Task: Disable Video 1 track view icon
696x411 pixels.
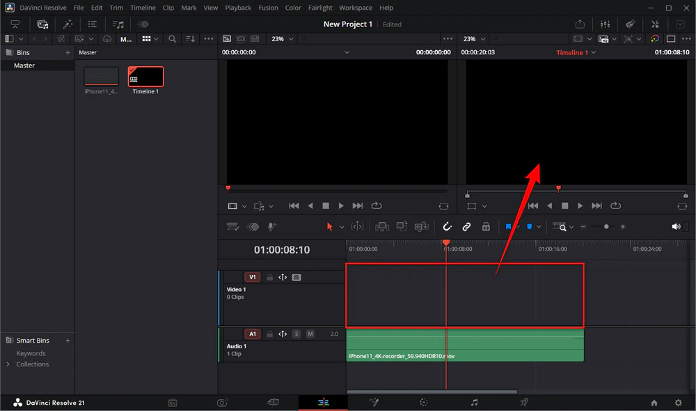Action: point(296,277)
